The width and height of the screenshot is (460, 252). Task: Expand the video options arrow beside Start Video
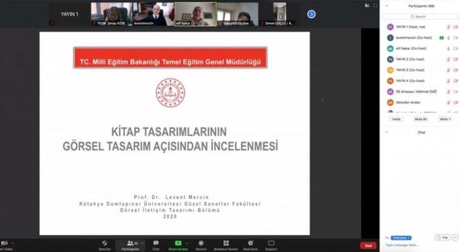pyautogui.click(x=13, y=243)
